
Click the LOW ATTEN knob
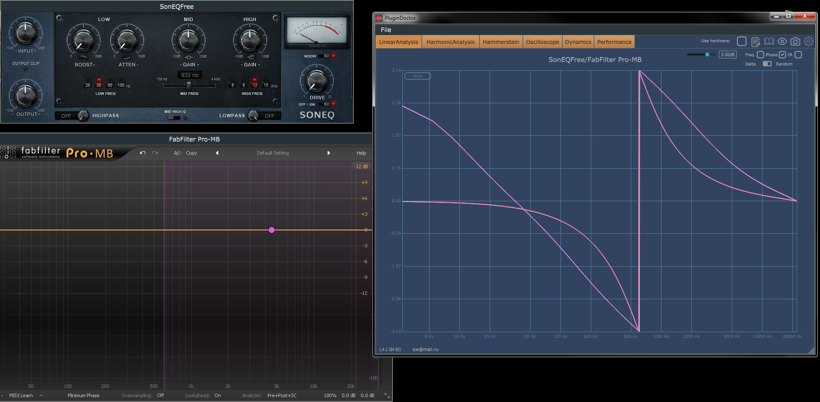tap(127, 40)
